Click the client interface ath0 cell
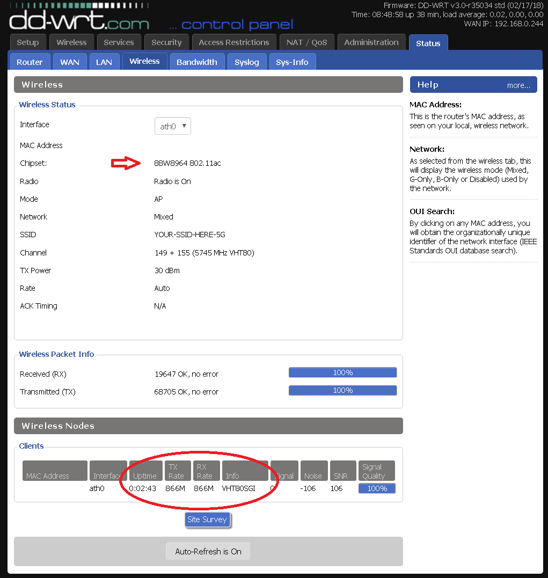 coord(97,488)
